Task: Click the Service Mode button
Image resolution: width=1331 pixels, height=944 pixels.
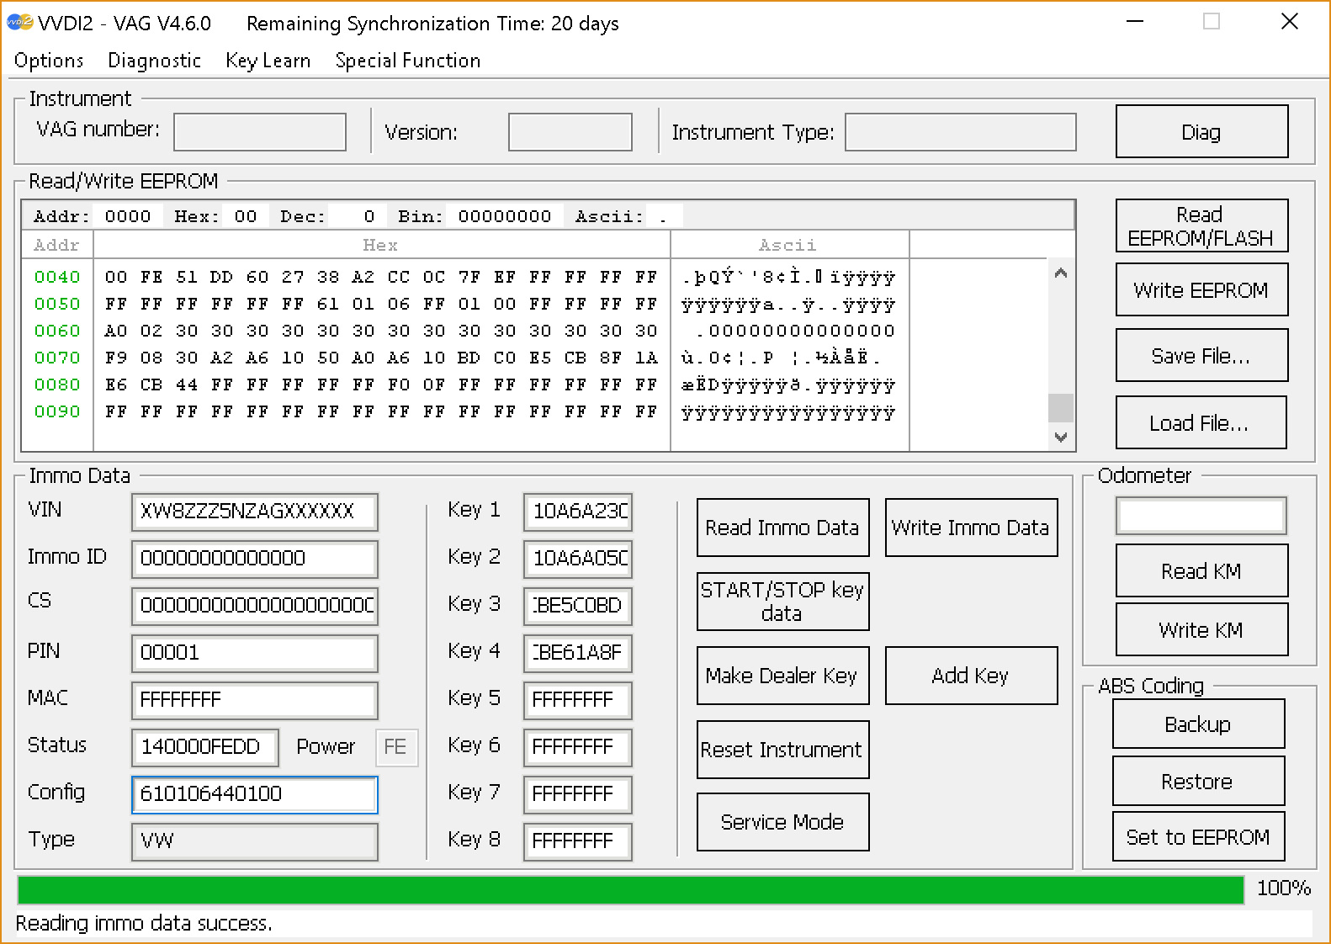Action: (x=782, y=822)
